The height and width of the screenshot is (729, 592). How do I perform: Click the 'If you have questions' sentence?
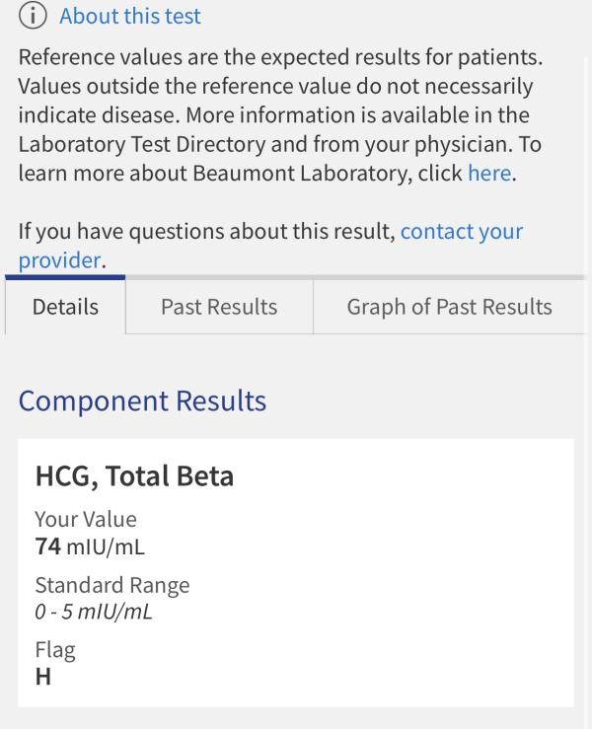point(270,246)
